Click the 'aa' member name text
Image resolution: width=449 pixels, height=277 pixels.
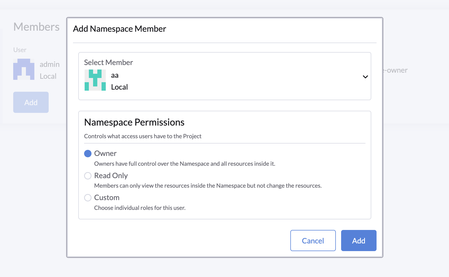point(115,75)
